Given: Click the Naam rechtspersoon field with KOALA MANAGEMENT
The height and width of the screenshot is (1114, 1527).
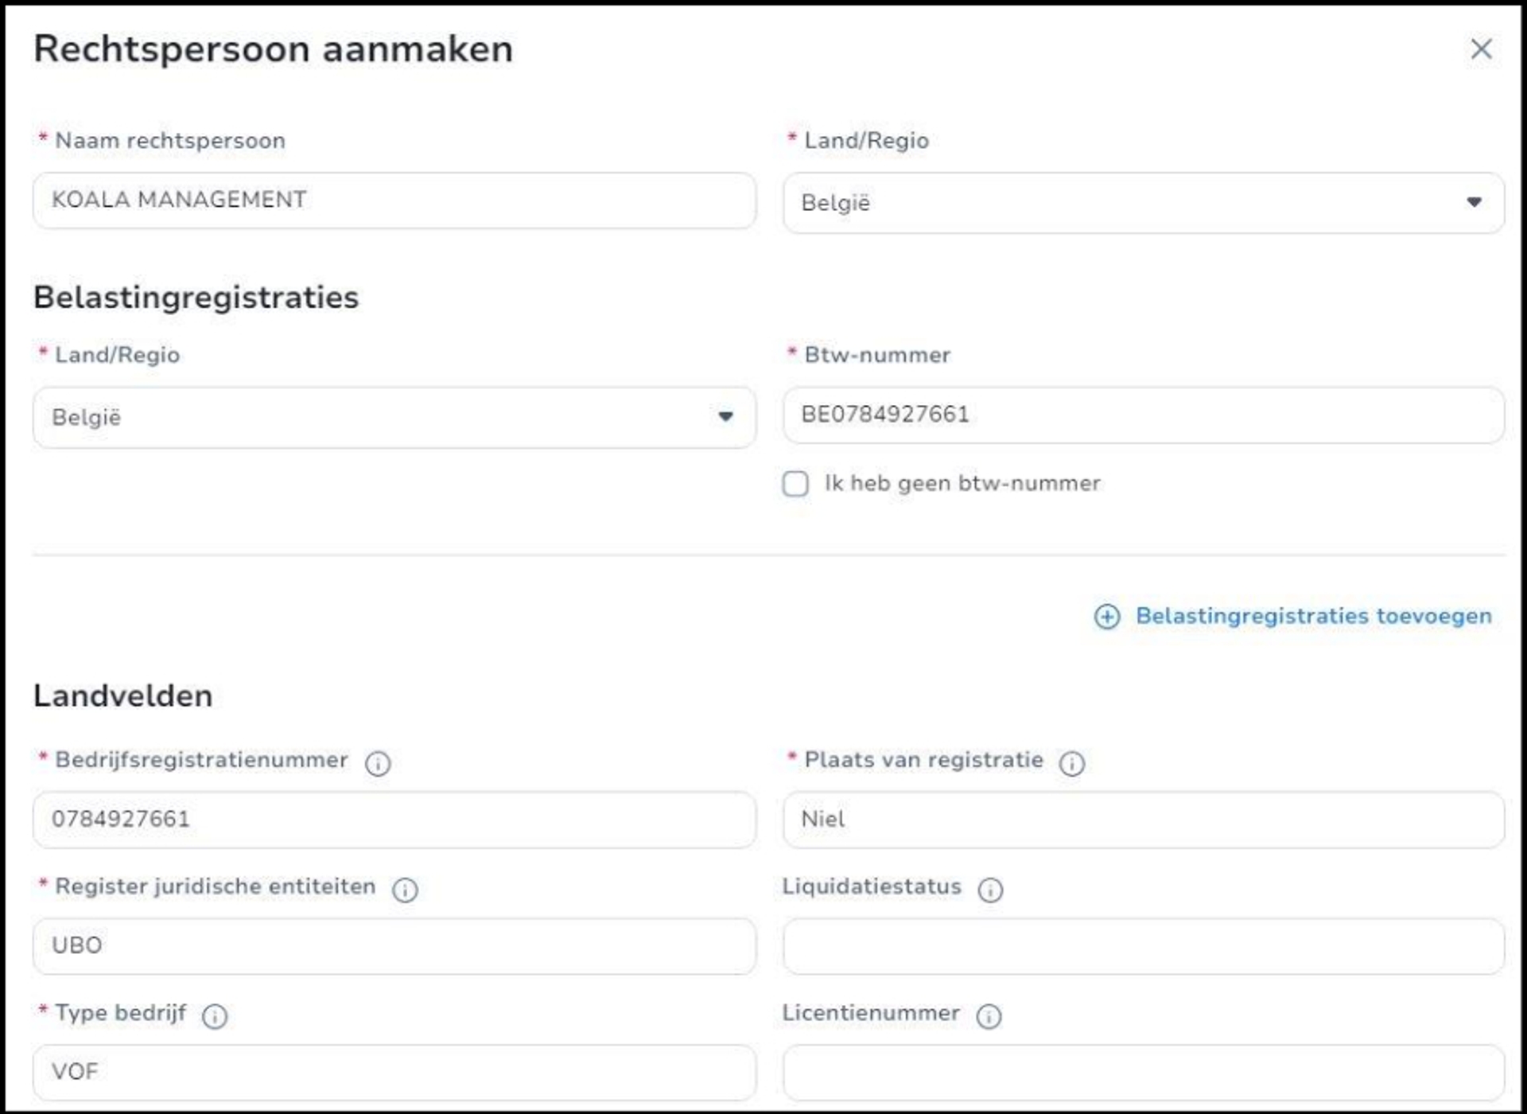Looking at the screenshot, I should tap(394, 200).
